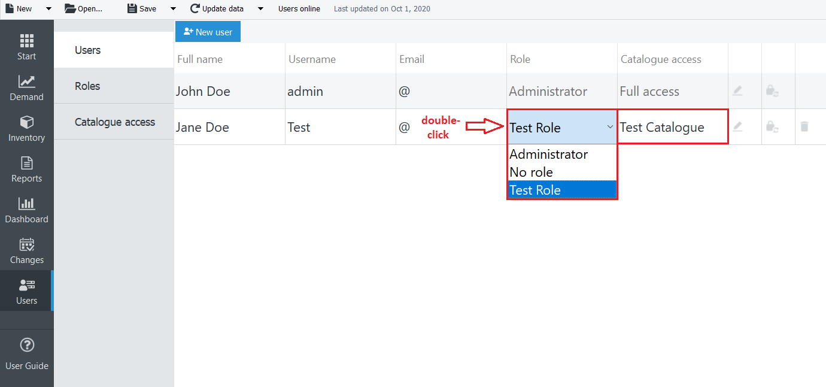The height and width of the screenshot is (387, 826).
Task: Click the delete trash icon for Jane Doe
Action: pos(804,126)
